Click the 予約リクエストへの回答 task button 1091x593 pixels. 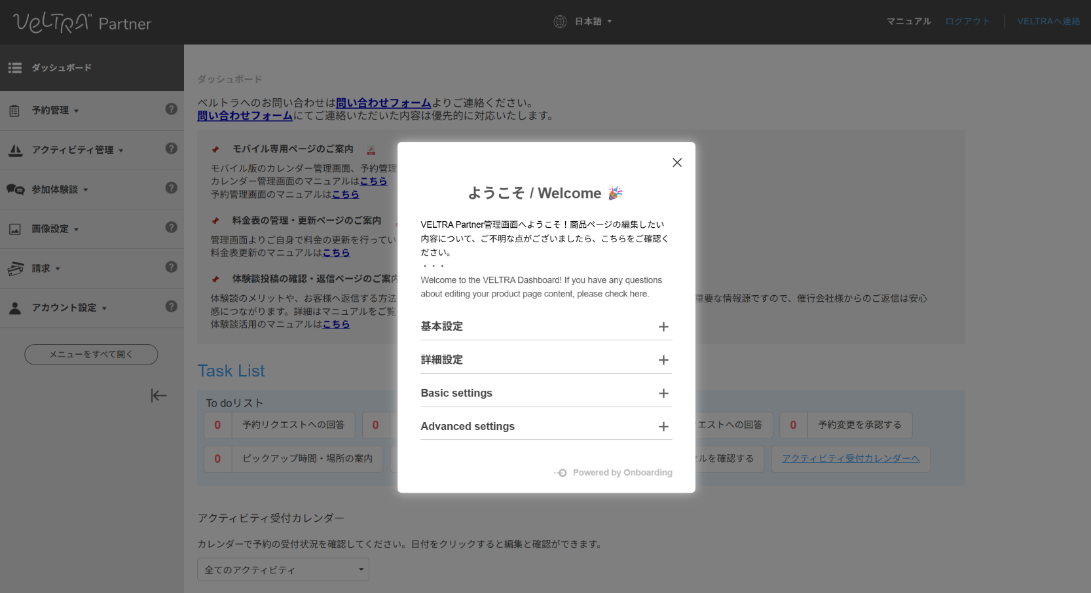280,425
